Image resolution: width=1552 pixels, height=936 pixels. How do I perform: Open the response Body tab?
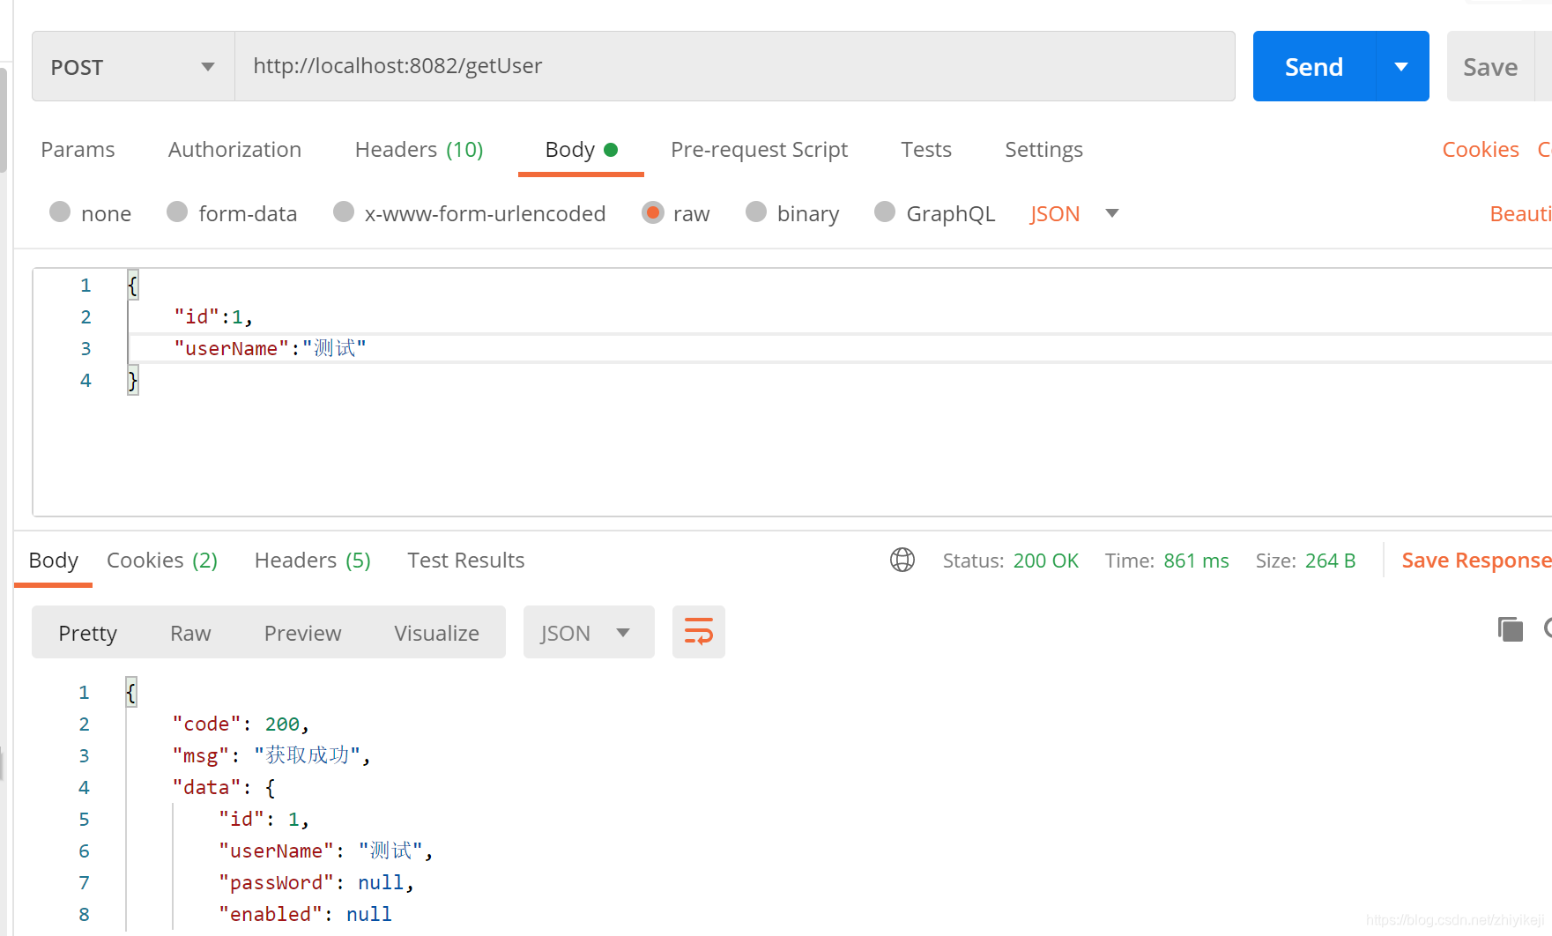[53, 561]
